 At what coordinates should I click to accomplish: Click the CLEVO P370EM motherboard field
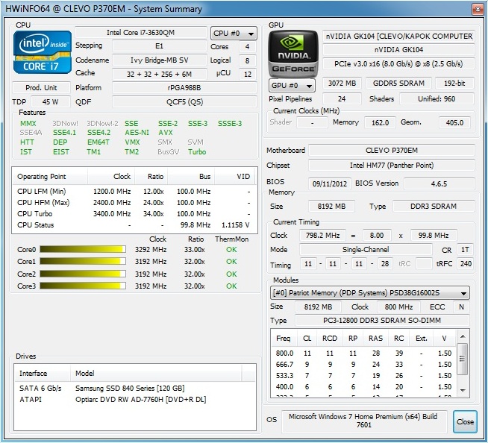pyautogui.click(x=392, y=150)
